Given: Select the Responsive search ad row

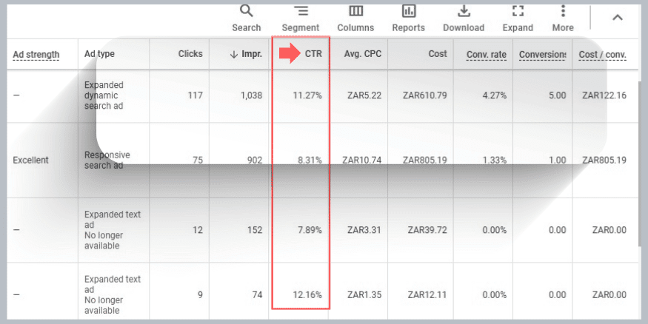Looking at the screenshot, I should (x=107, y=160).
